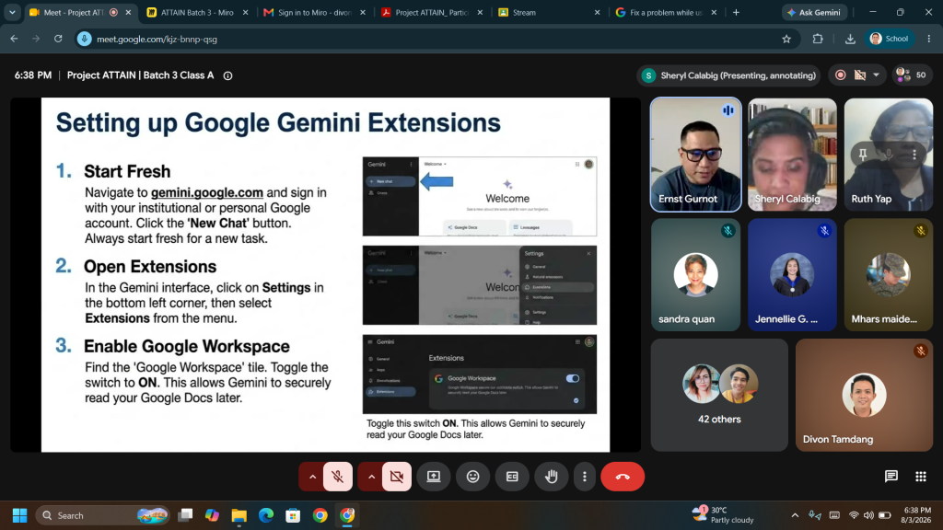
Task: Open Chrome downloads icon
Action: coord(850,39)
